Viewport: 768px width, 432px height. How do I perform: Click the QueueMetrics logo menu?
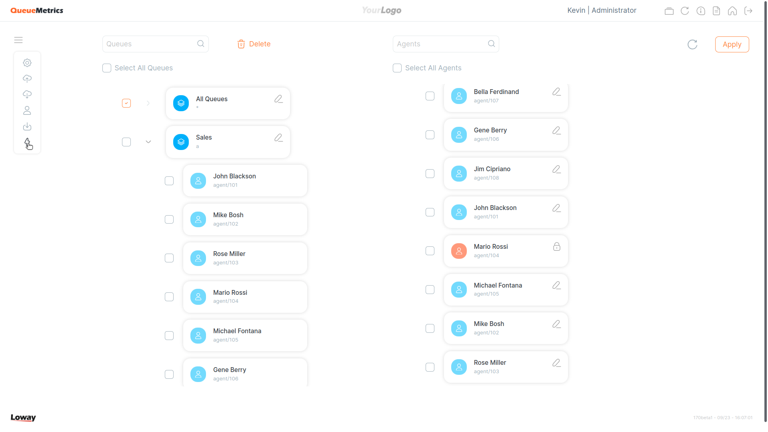pos(37,10)
